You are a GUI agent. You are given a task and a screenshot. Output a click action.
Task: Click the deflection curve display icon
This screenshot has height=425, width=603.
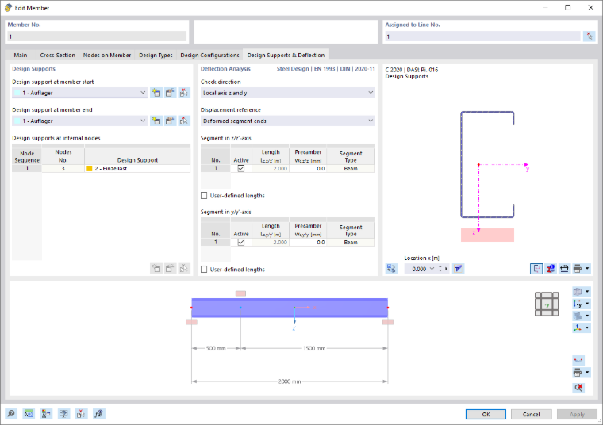click(x=578, y=361)
